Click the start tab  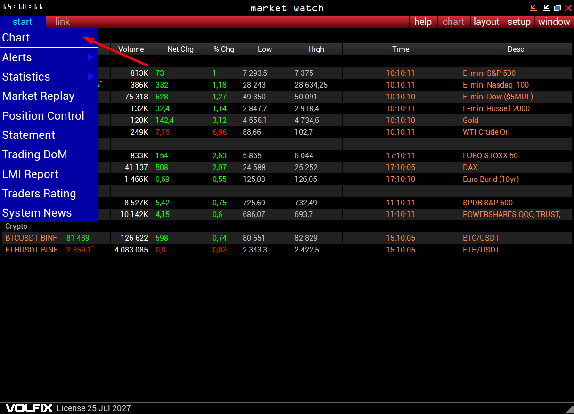[x=23, y=22]
